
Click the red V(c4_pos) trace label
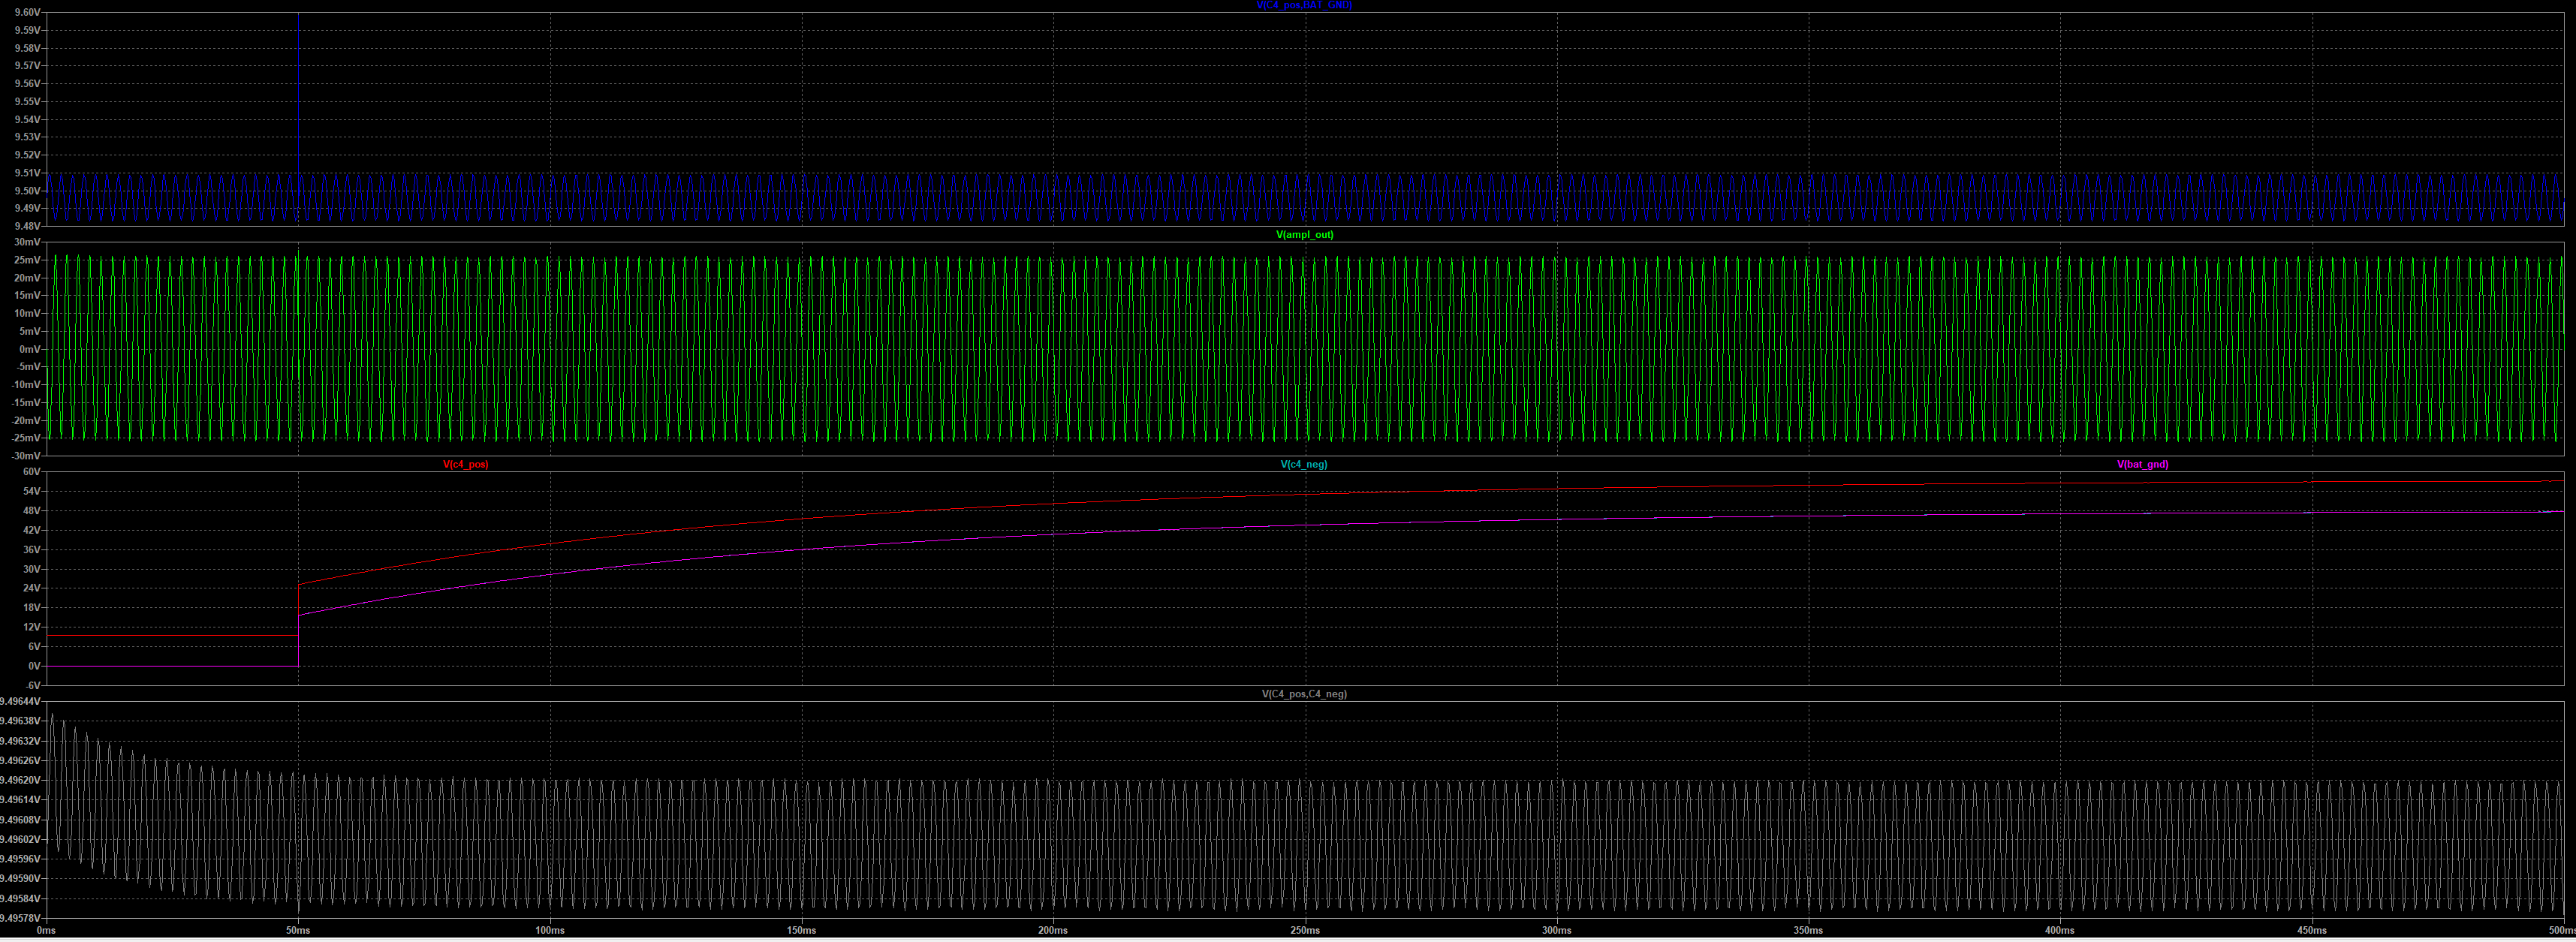coord(465,465)
